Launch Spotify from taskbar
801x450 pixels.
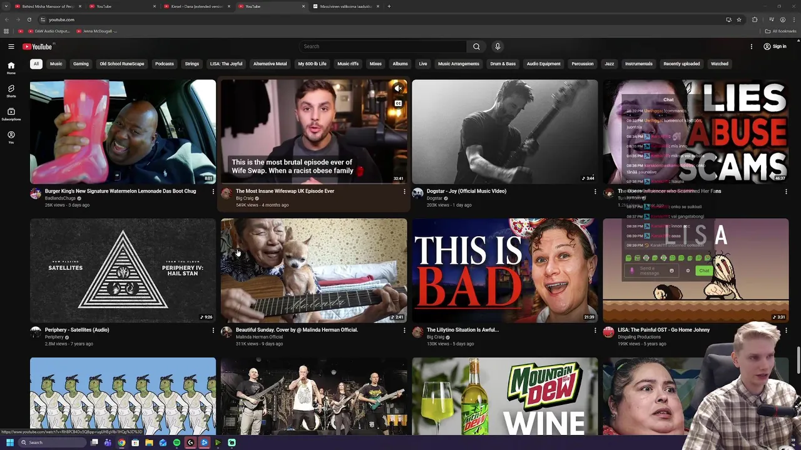176,442
